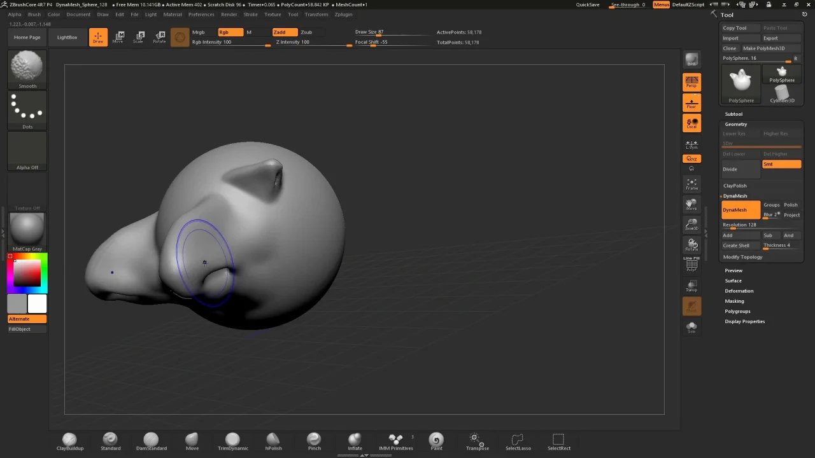Toggle the Floor grid
This screenshot has width=815, height=458.
coord(691,102)
